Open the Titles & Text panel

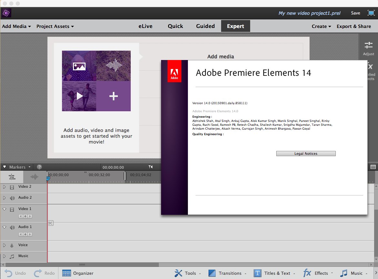click(274, 273)
